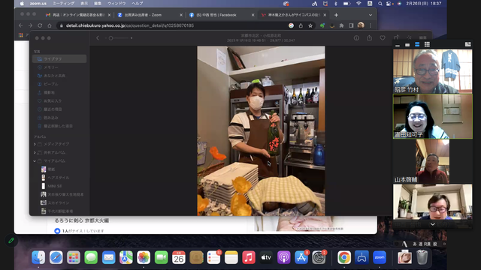Open Finder from the Dock
Screen dimensions: 481x270
click(38, 257)
